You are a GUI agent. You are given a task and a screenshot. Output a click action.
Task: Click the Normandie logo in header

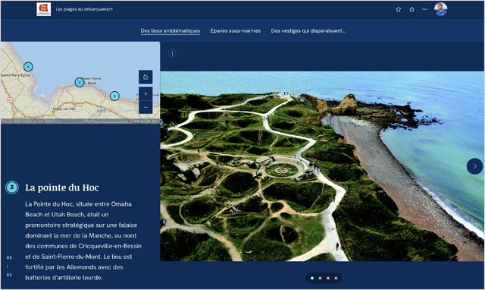pyautogui.click(x=44, y=9)
